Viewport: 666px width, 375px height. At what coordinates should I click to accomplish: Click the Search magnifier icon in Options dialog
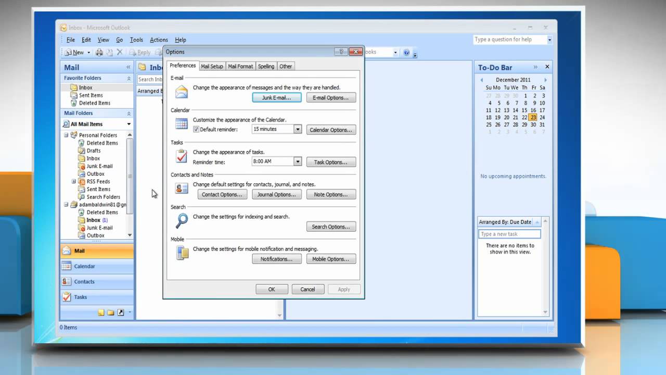(x=181, y=221)
